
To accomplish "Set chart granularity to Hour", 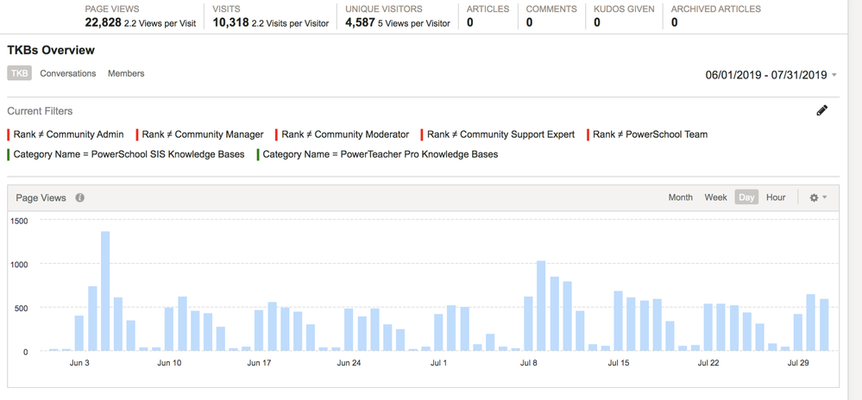I will click(776, 197).
